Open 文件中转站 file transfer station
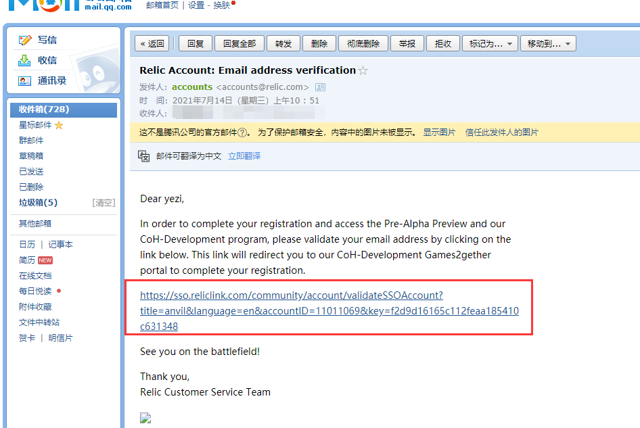640x428 pixels. (39, 322)
